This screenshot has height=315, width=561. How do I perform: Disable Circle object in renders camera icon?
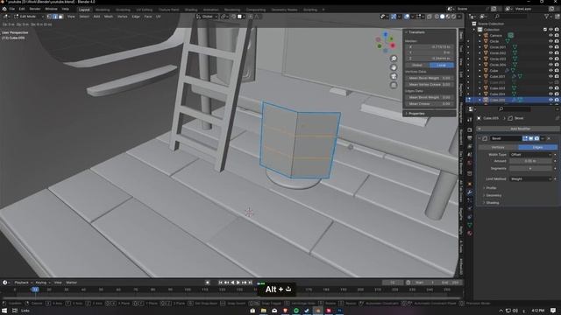(x=557, y=41)
